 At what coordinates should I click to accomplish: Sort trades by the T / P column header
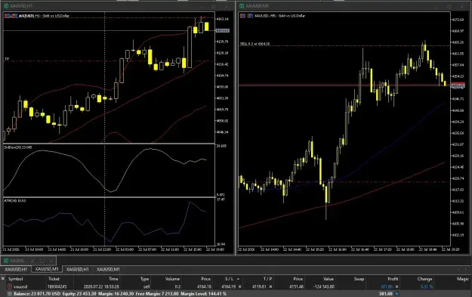267,279
